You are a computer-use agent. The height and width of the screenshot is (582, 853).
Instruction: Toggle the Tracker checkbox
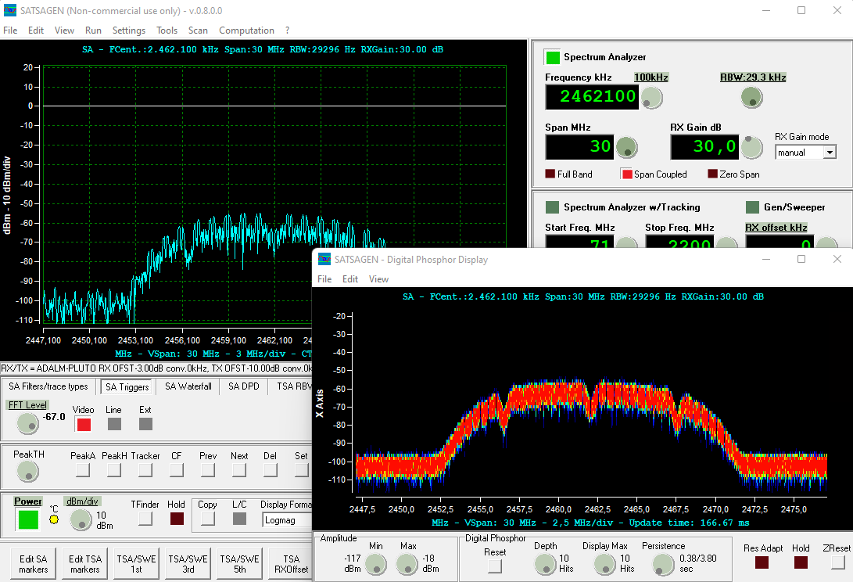145,470
